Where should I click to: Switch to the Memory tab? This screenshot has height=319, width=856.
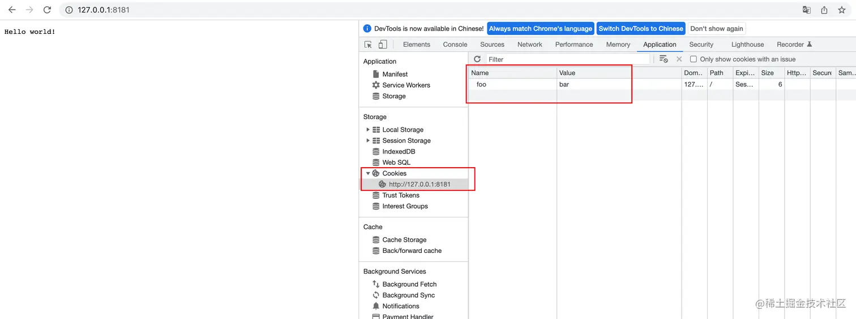coord(618,45)
